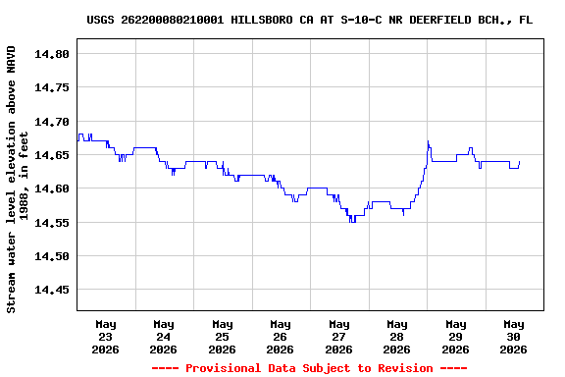565x377 pixels.
Task: Click the lowest dip of the blue line near May 27
Action: coord(352,222)
